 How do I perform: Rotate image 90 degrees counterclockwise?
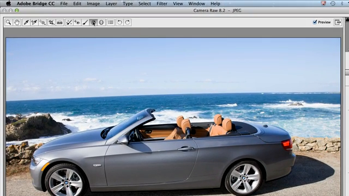[x=119, y=22]
